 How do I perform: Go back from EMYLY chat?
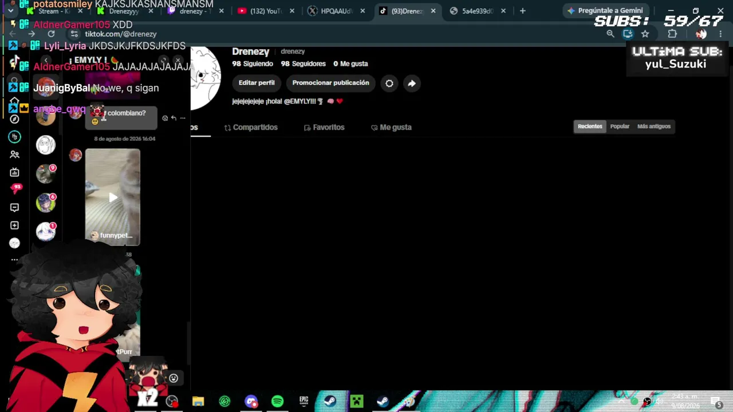click(x=46, y=60)
